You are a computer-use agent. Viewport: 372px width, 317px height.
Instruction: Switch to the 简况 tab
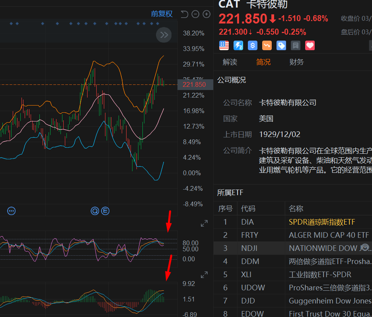[x=263, y=62]
